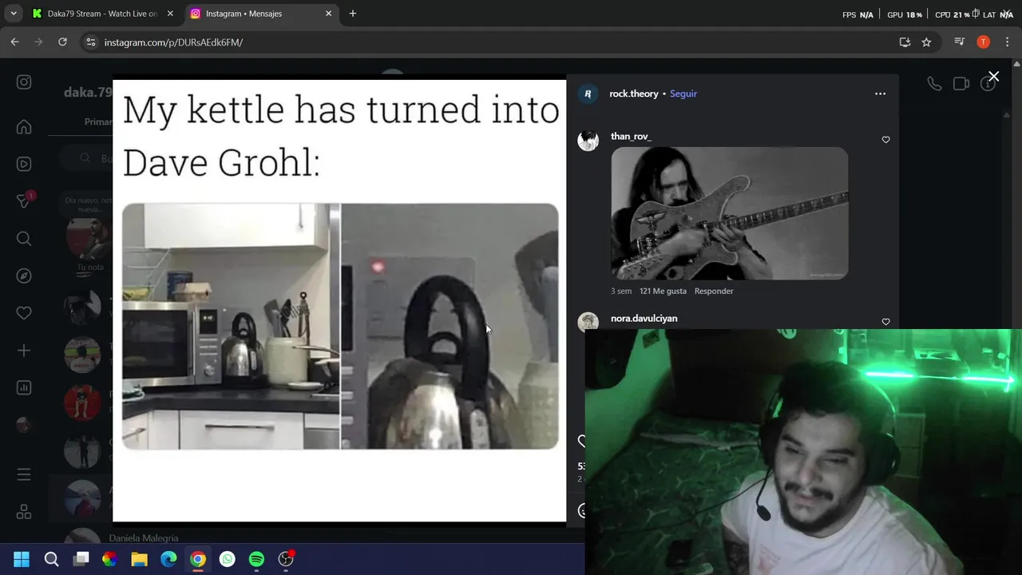The width and height of the screenshot is (1022, 575).
Task: Close the post overlay with X
Action: tap(993, 77)
